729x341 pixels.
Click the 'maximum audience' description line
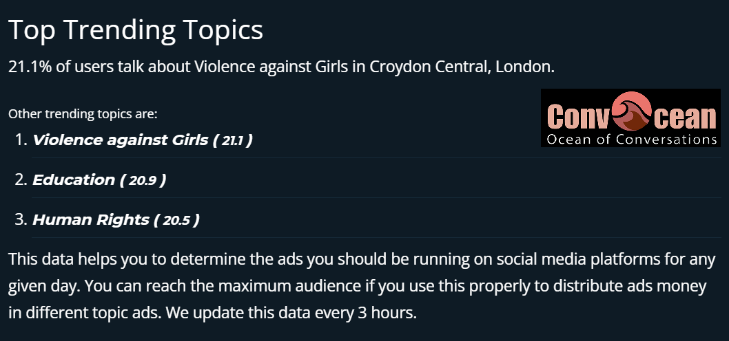click(358, 286)
